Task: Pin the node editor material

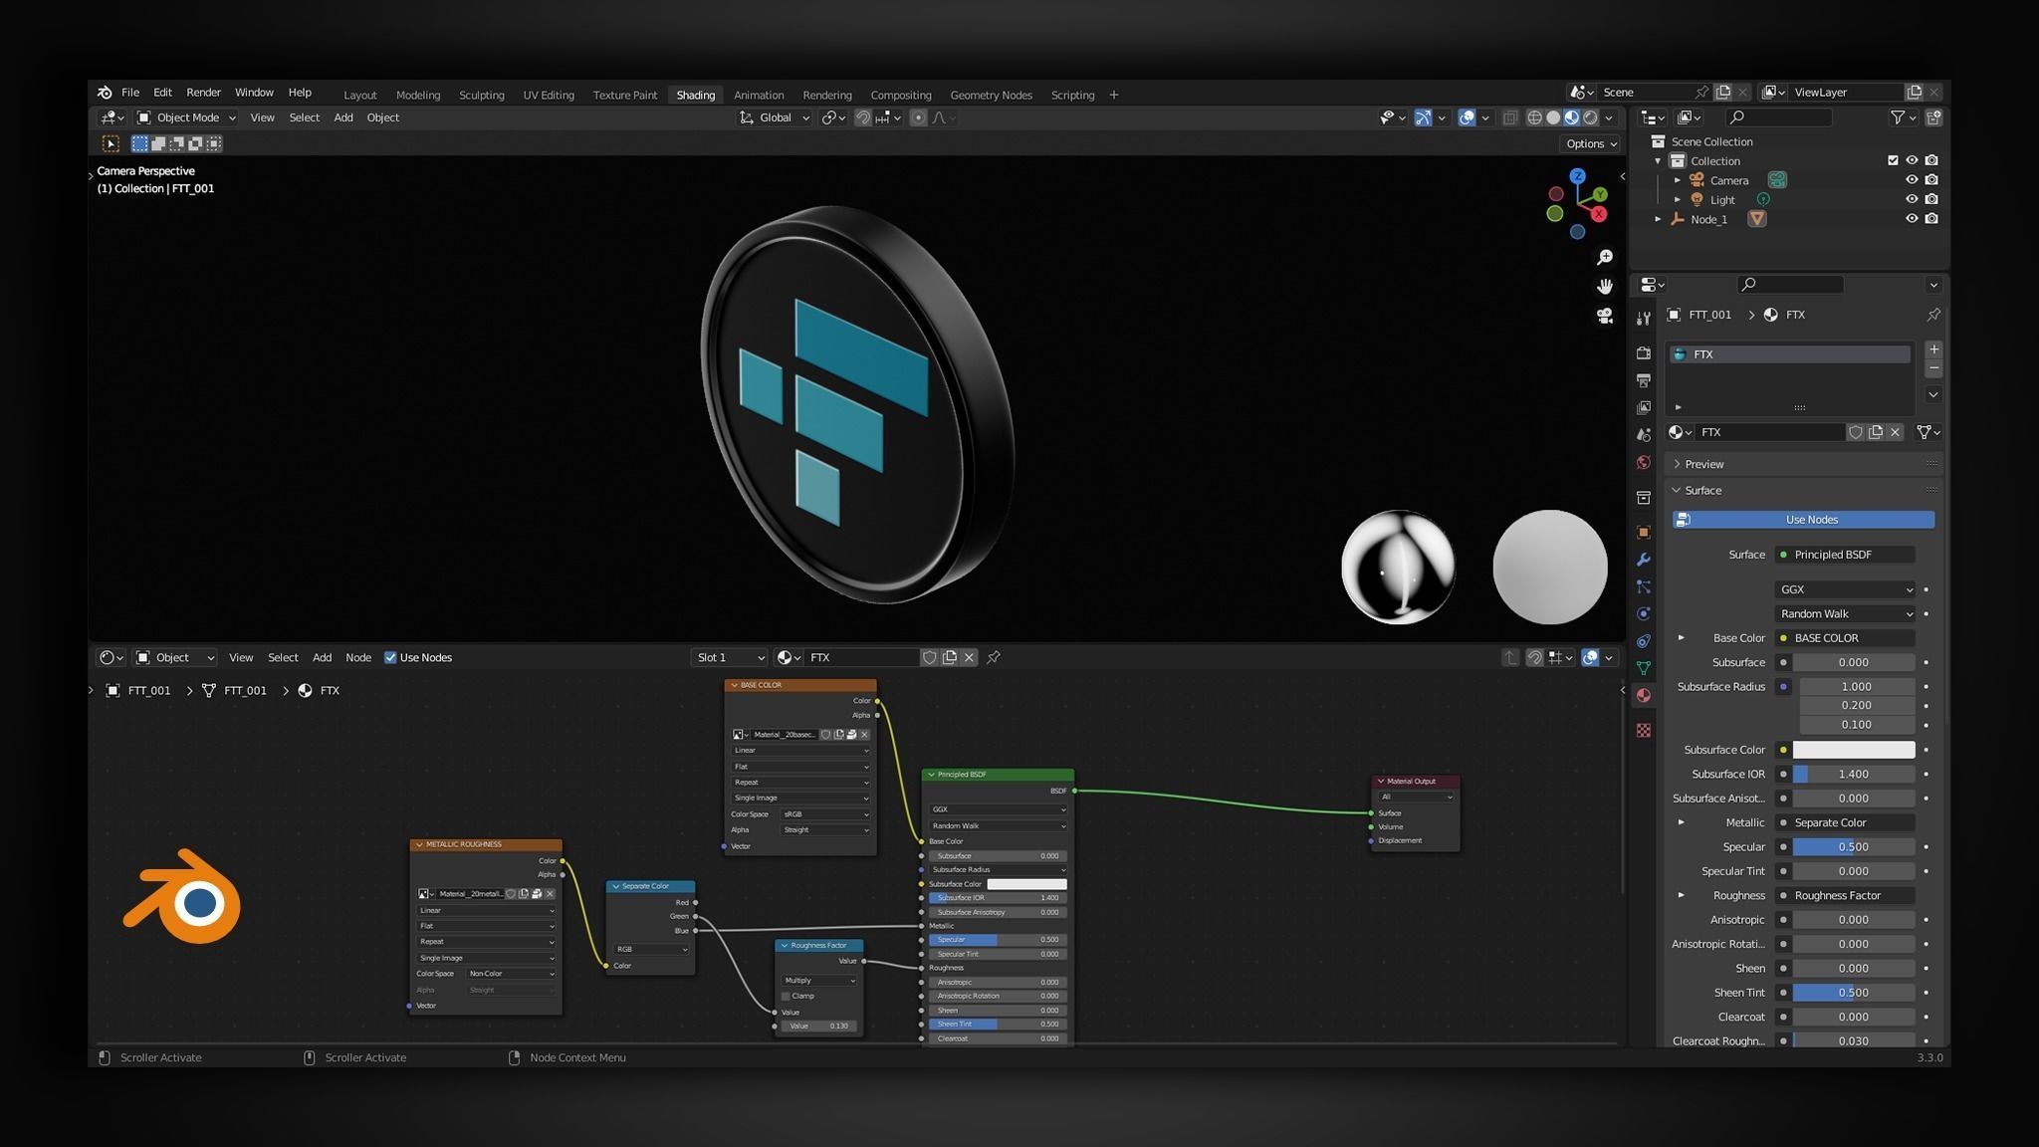Action: click(x=994, y=657)
